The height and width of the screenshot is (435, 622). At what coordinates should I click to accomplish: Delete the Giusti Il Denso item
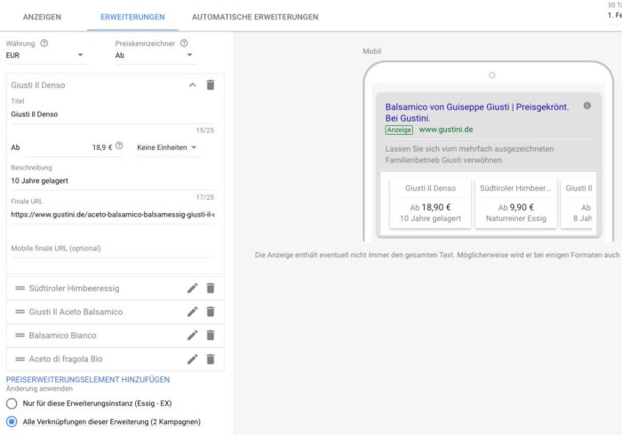coord(211,85)
